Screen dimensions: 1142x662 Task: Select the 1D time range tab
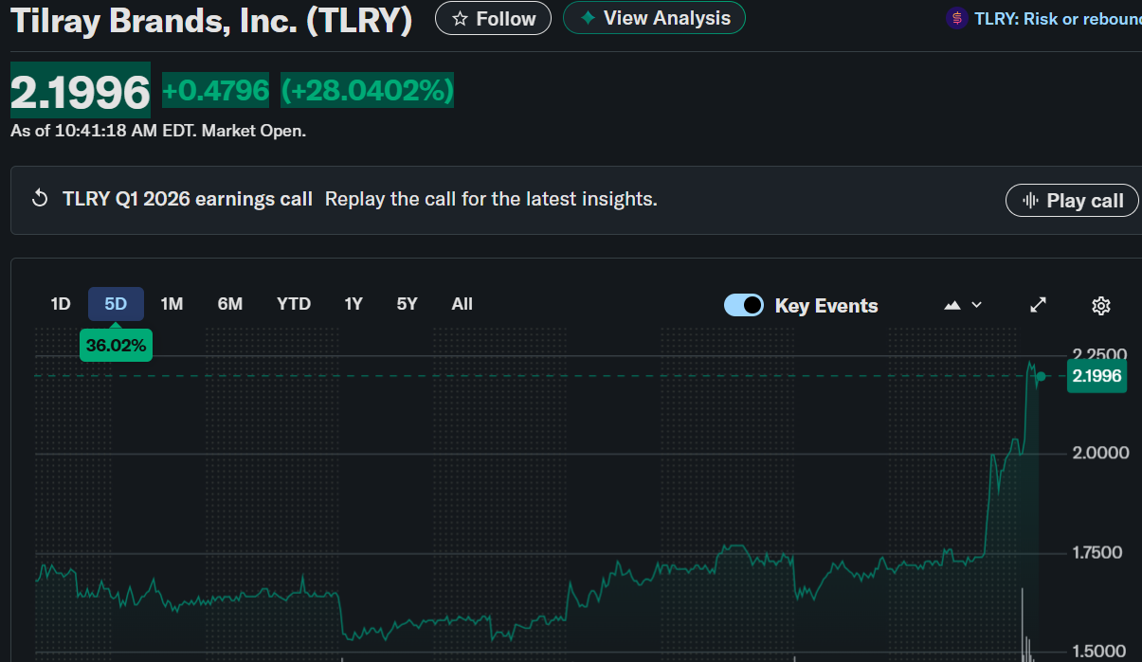(x=61, y=304)
